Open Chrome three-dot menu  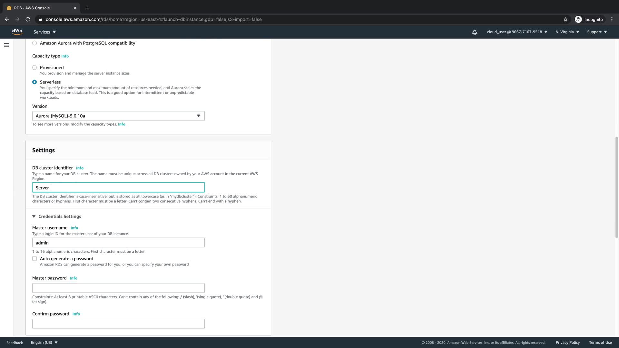(x=612, y=19)
